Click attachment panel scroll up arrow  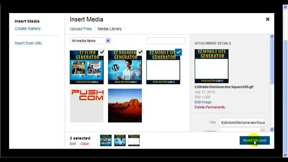pos(272,36)
